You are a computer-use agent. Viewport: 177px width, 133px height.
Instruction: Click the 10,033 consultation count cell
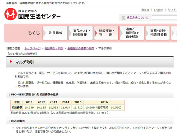53,107
